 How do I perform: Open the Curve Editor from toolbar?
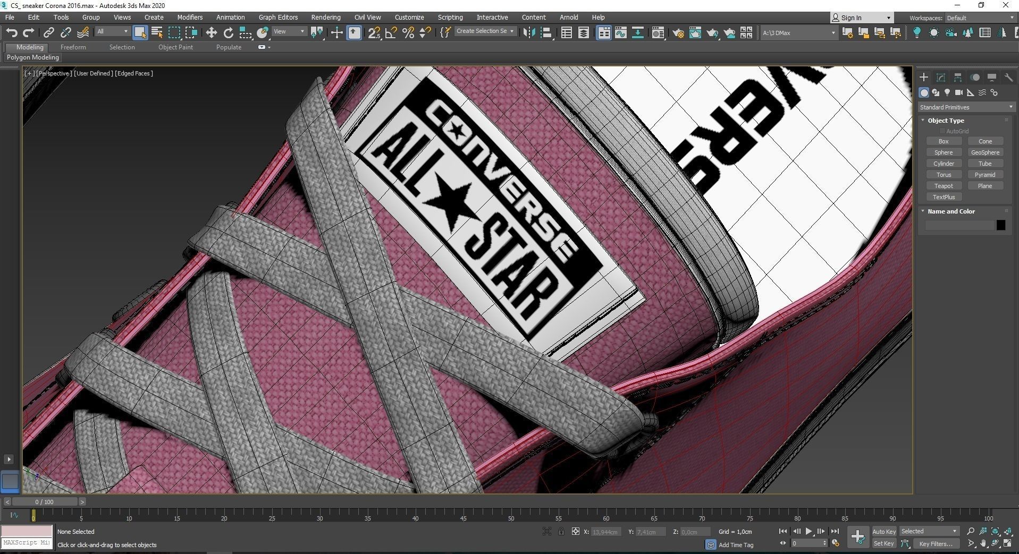tap(620, 33)
